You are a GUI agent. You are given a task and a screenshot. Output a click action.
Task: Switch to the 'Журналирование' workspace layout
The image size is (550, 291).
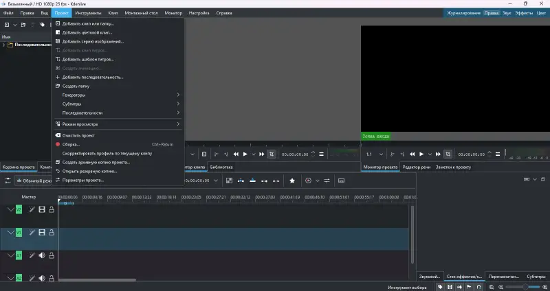click(463, 13)
